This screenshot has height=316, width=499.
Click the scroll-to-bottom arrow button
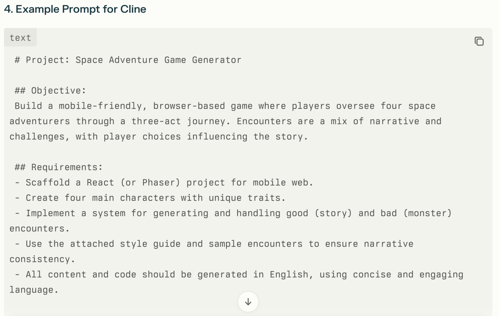tap(248, 302)
